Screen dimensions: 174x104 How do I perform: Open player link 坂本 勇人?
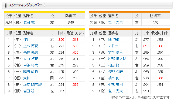coord(115,52)
